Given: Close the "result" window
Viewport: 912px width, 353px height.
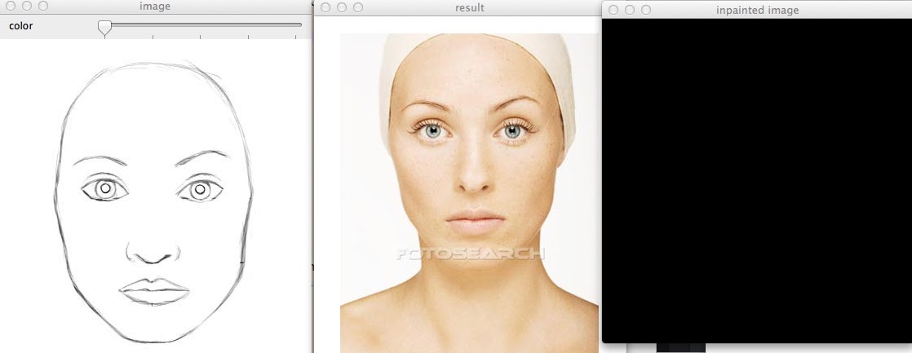Looking at the screenshot, I should [x=325, y=7].
